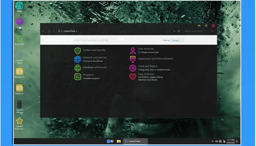Open the View by Category dropdown
Image resolution: width=256 pixels, height=146 pixels.
pyautogui.click(x=177, y=40)
